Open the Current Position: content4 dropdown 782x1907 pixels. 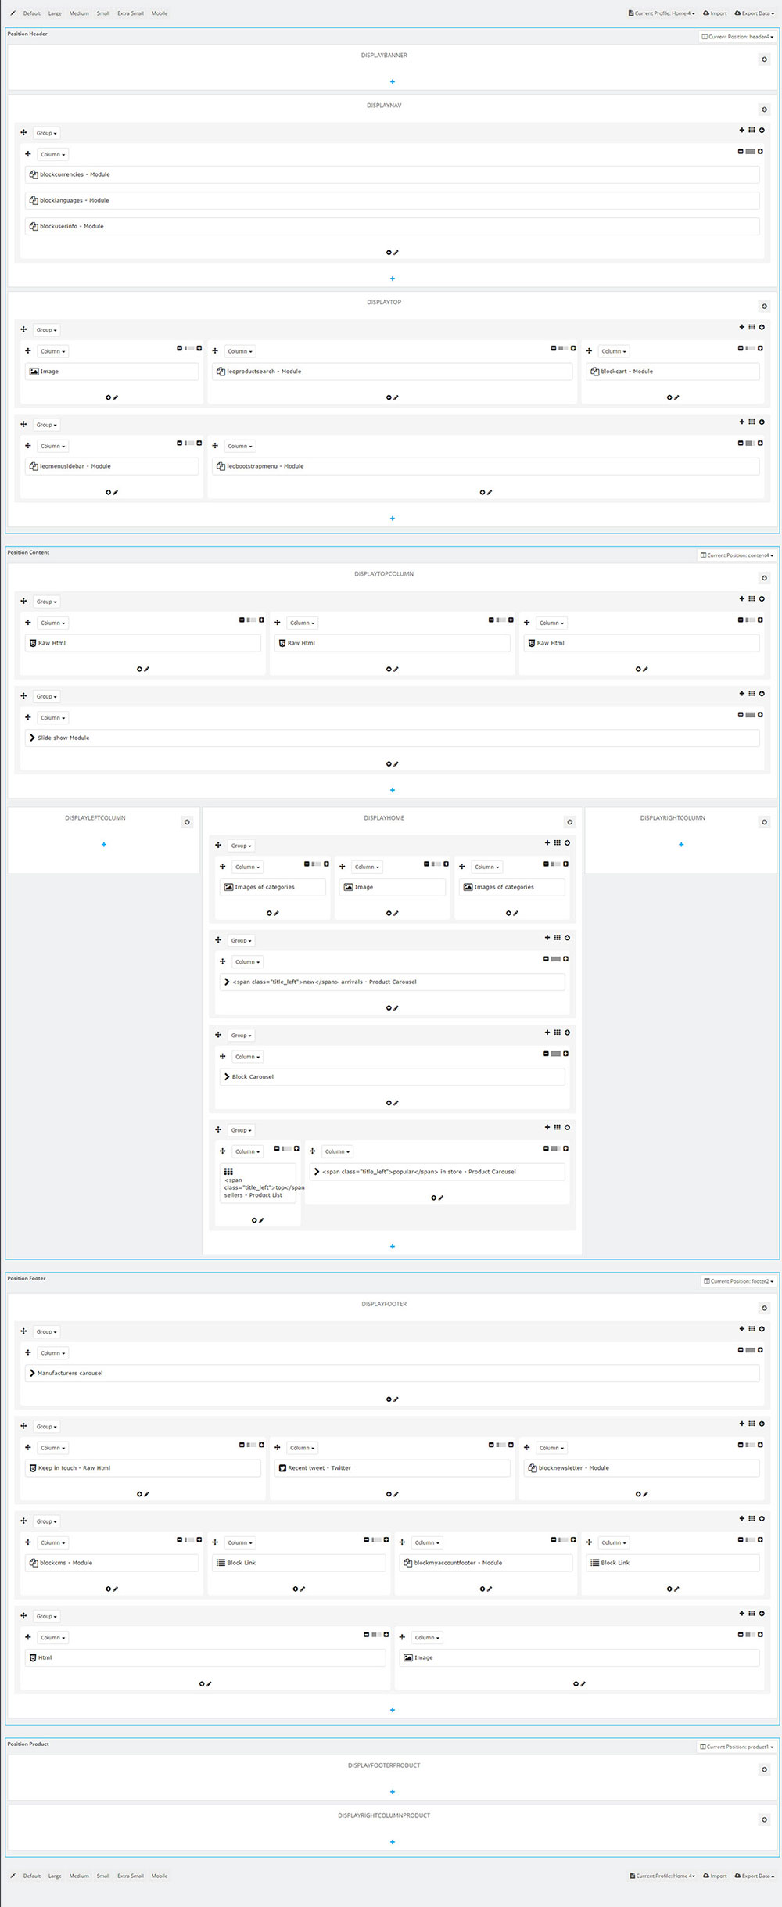[x=737, y=555]
